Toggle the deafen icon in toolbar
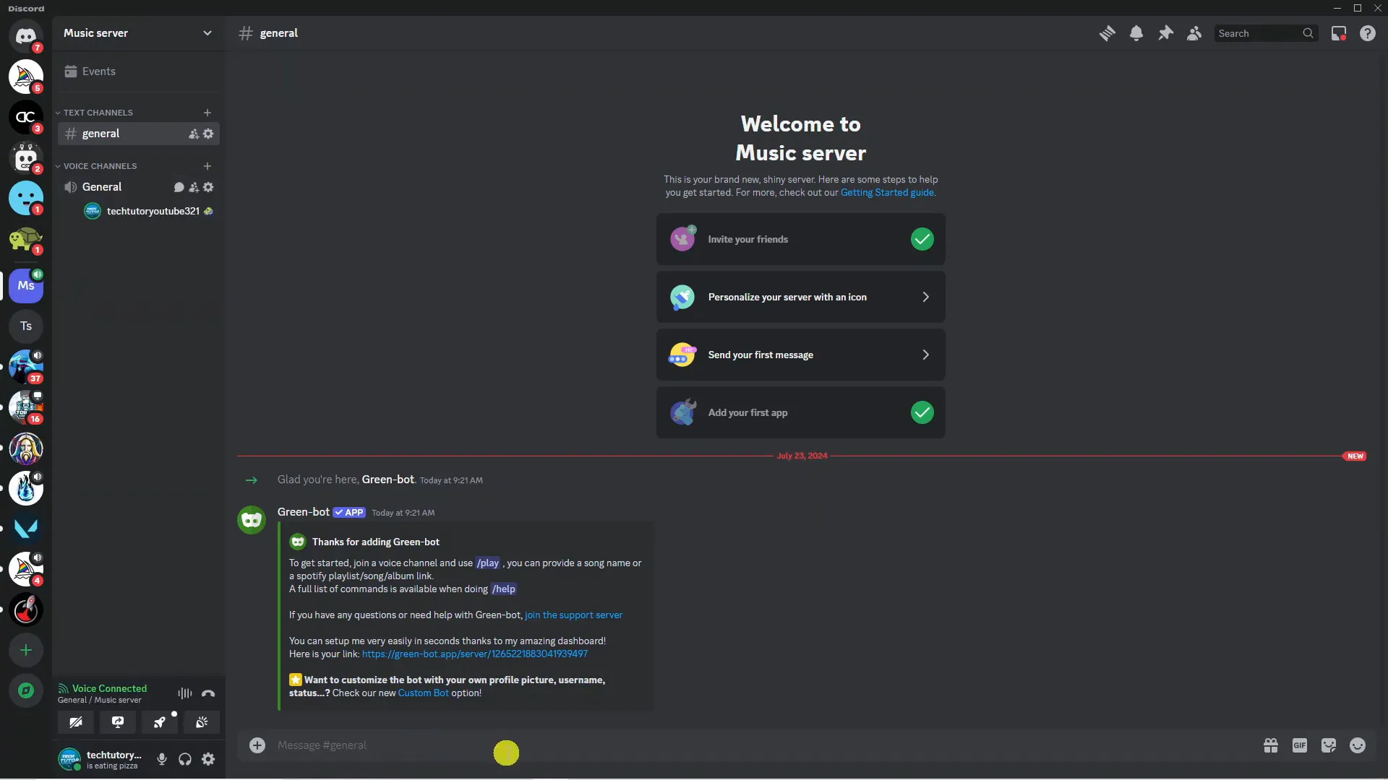The height and width of the screenshot is (780, 1388). tap(184, 759)
